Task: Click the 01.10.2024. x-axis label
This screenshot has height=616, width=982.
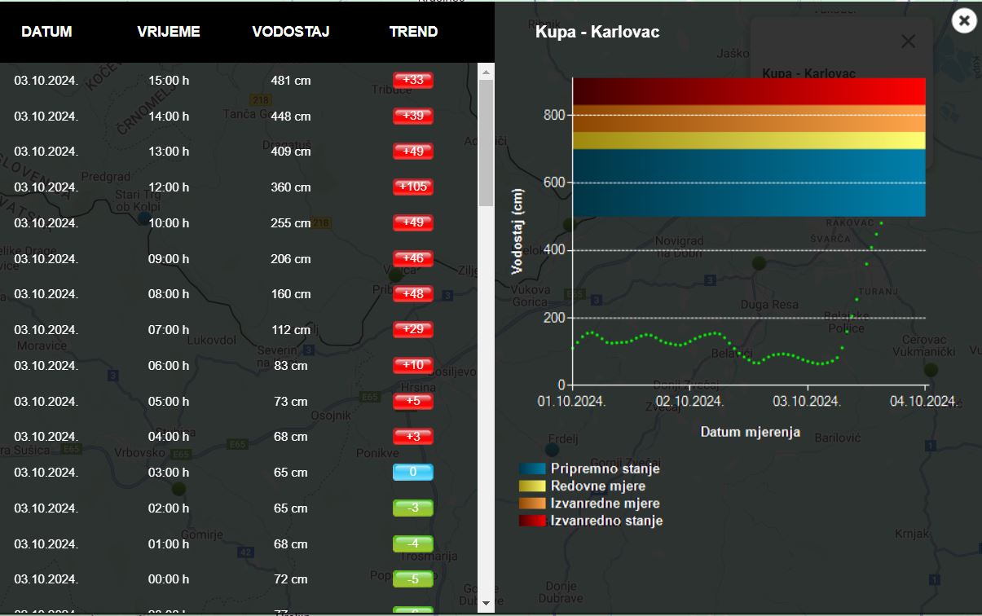Action: (571, 401)
